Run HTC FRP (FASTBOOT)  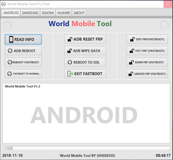click(x=147, y=51)
